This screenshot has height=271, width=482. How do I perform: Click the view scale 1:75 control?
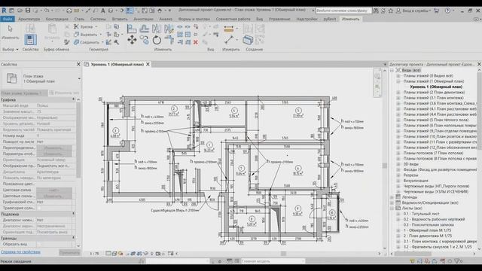click(x=94, y=254)
